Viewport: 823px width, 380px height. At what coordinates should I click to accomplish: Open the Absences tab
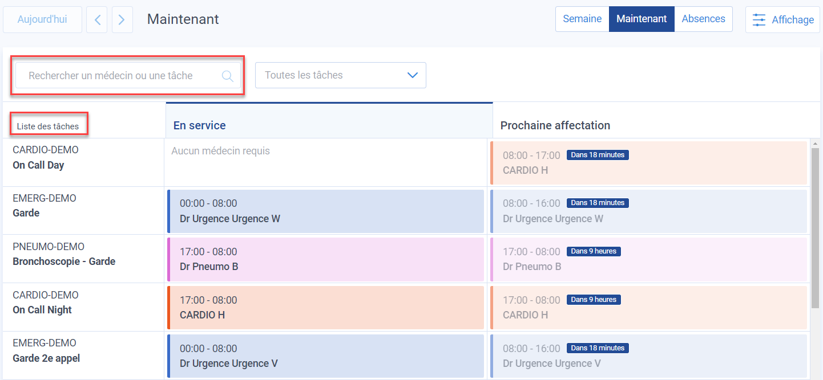point(703,19)
